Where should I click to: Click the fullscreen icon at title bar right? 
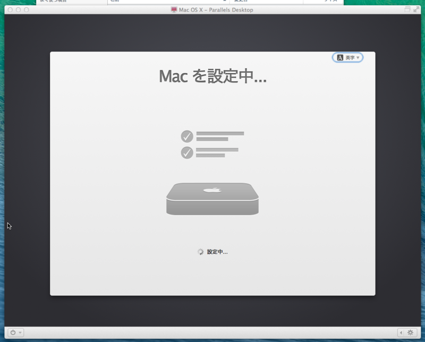point(418,9)
